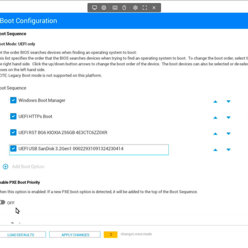Select the UEFI RST BG6 KIOXIA 256GB entry
This screenshot has height=248, width=248.
click(63, 132)
